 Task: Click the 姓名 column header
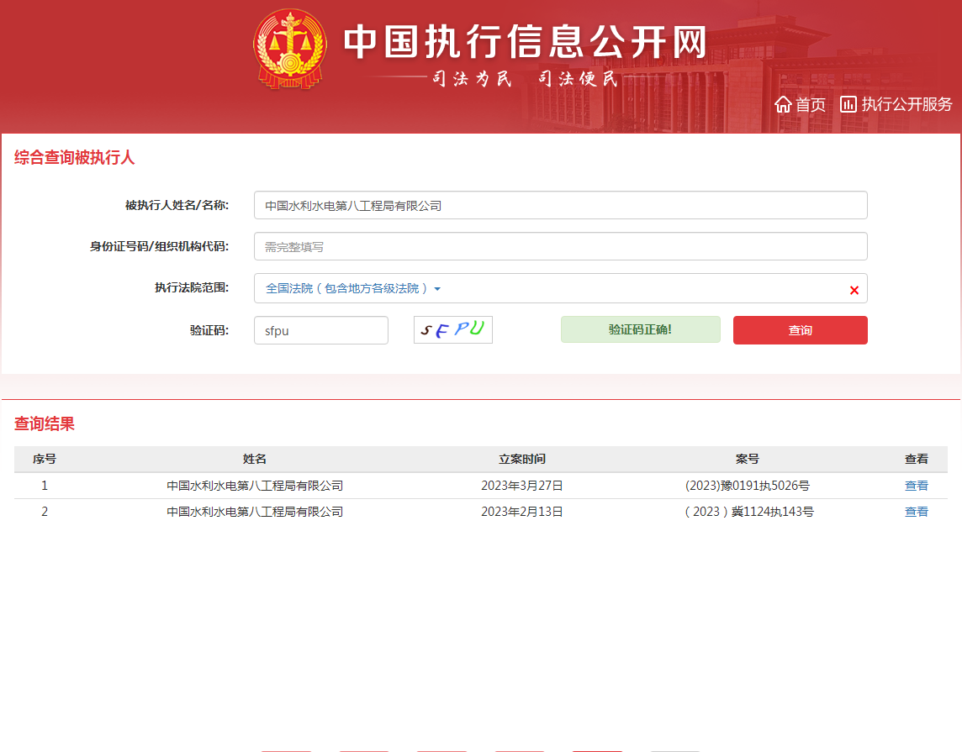[255, 459]
